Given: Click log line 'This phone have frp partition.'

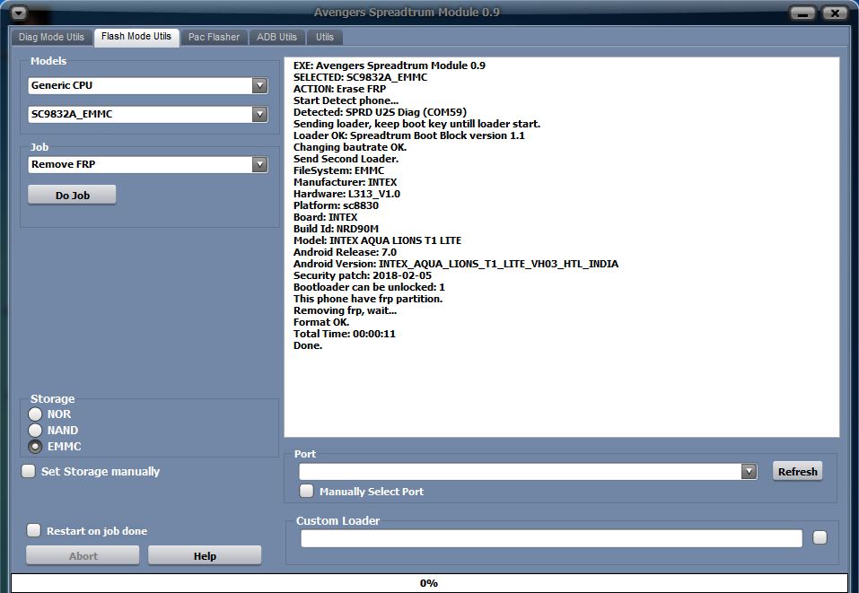Looking at the screenshot, I should pyautogui.click(x=368, y=299).
